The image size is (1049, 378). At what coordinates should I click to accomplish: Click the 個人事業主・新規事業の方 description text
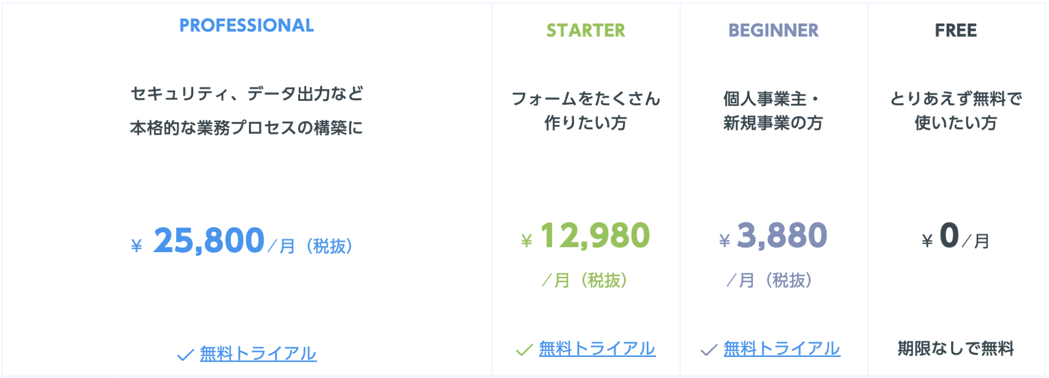(x=773, y=110)
